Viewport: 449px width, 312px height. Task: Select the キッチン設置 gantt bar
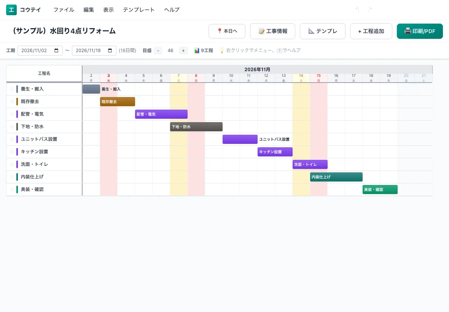tap(275, 152)
